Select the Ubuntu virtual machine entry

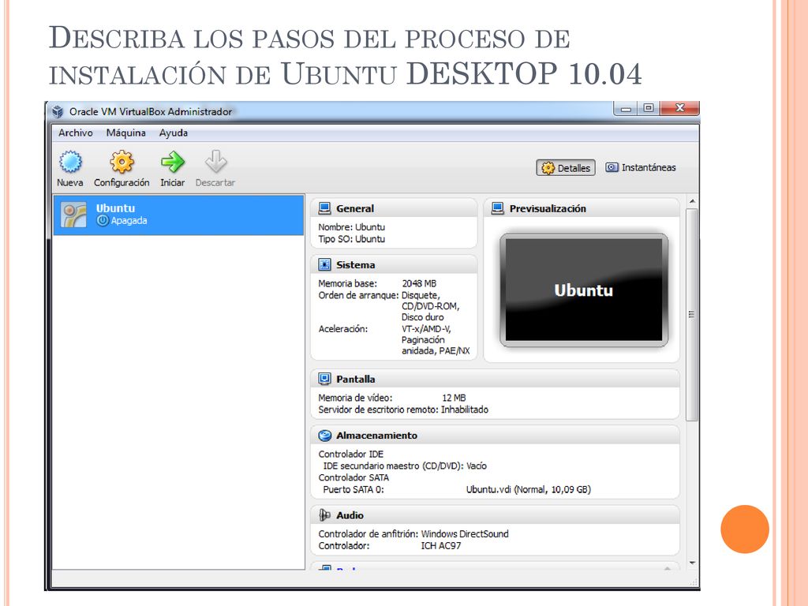[179, 215]
